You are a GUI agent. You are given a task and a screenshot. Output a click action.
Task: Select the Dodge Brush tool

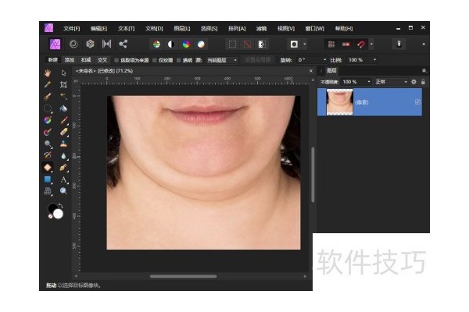(x=48, y=144)
